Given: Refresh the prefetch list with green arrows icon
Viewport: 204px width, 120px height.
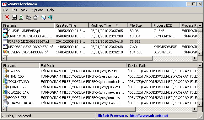Looking at the screenshot, I should click(x=21, y=17).
